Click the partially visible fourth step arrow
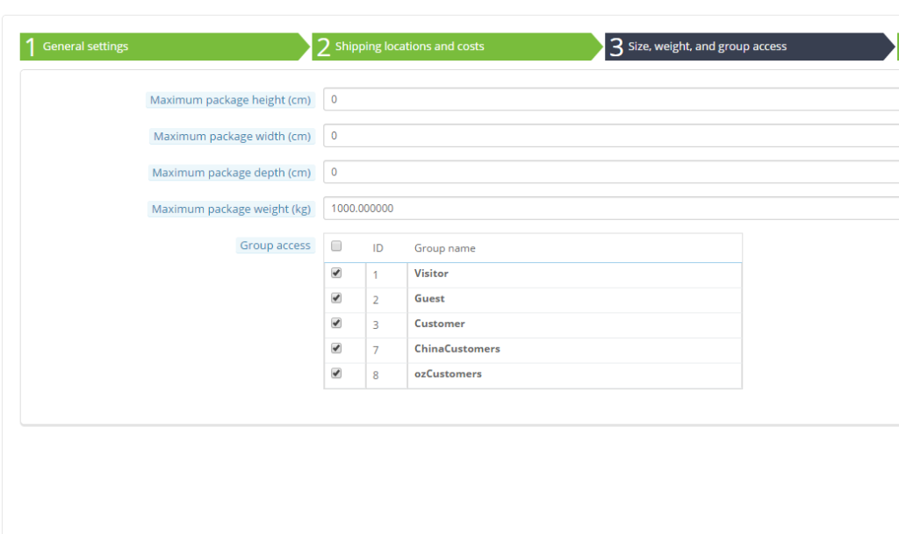 pos(896,46)
